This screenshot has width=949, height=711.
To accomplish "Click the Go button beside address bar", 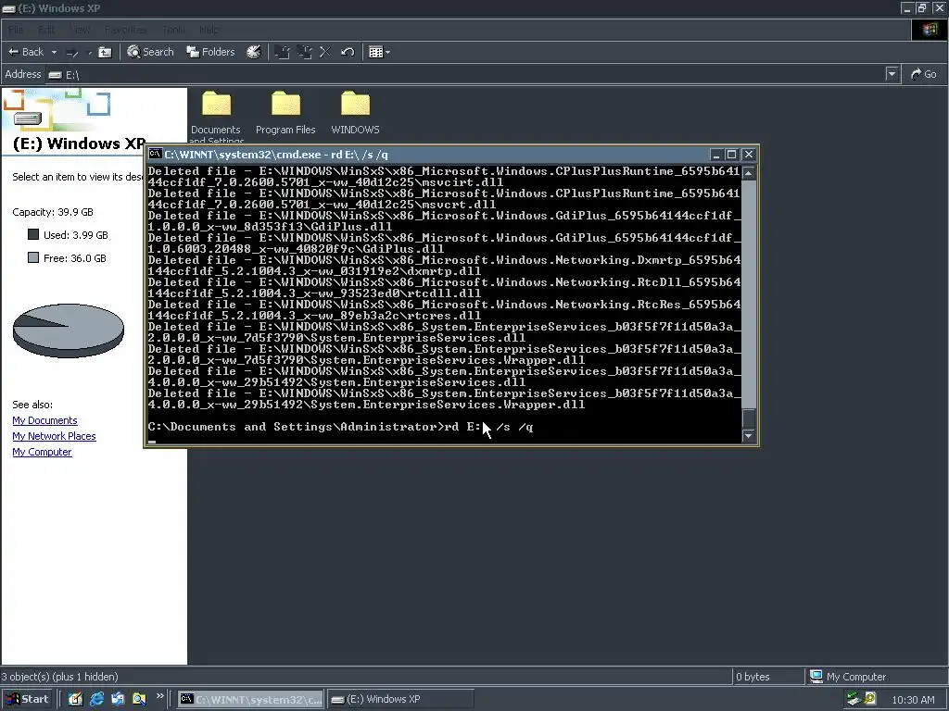I will pos(924,74).
